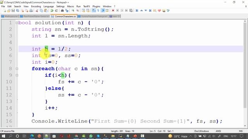Open the Window menu
248x139 pixels.
(x=107, y=6)
